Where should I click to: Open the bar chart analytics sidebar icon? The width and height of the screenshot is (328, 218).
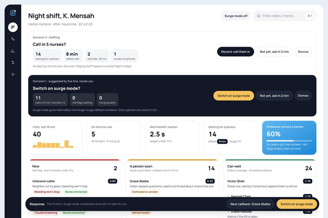pyautogui.click(x=13, y=51)
